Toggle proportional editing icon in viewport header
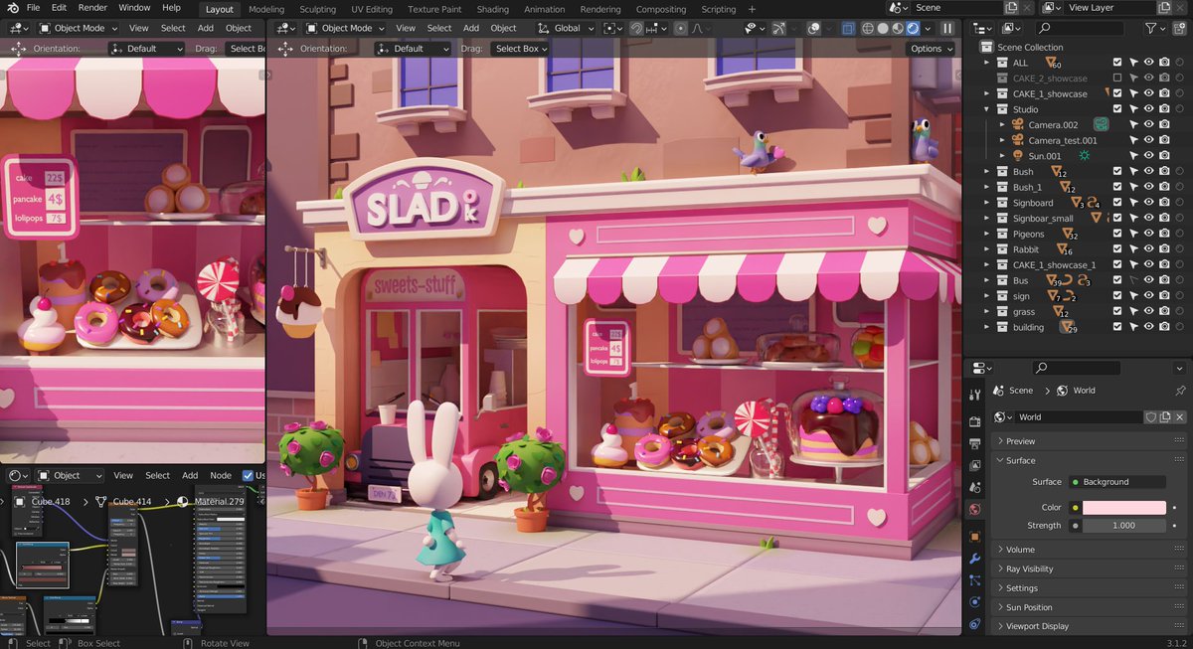Viewport: 1193px width, 649px height. point(680,29)
